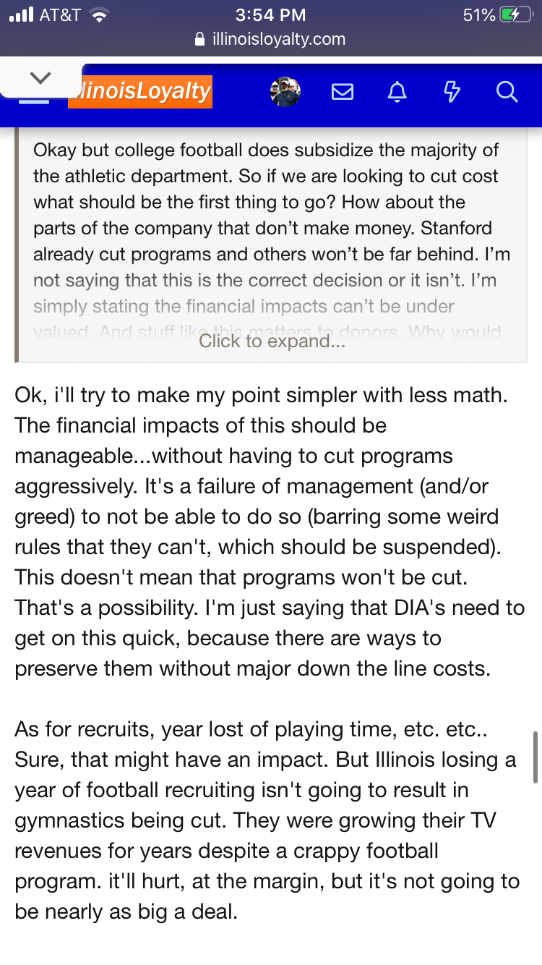Open the user avatar account menu
Screen dimensions: 542x965
click(x=285, y=92)
